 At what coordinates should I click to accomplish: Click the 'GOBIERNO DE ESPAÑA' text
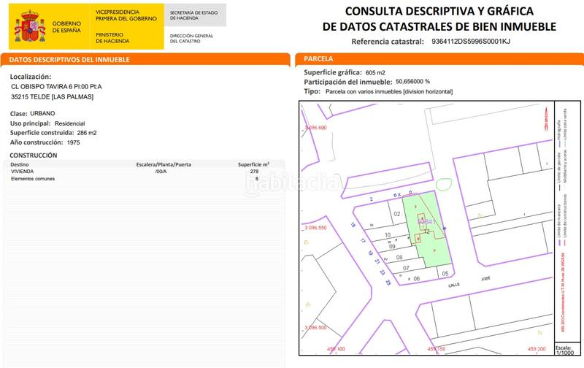pos(66,27)
